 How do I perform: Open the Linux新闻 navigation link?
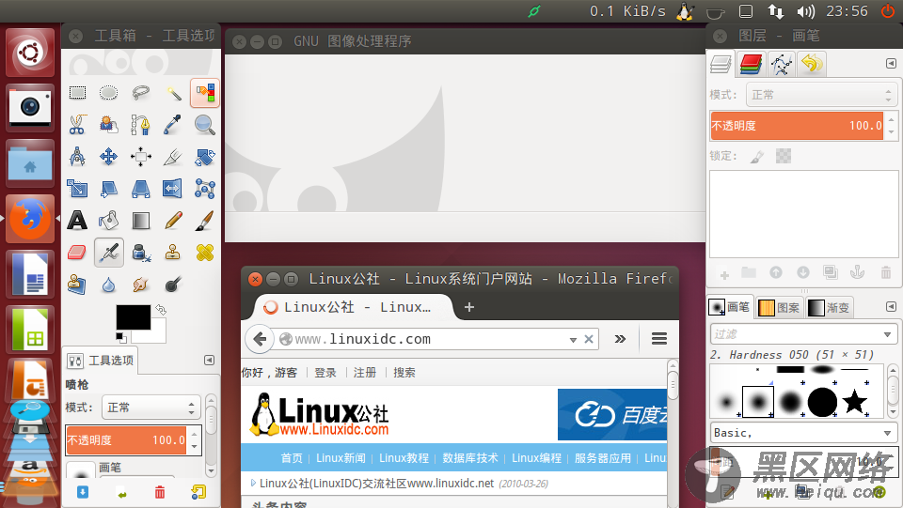click(341, 458)
